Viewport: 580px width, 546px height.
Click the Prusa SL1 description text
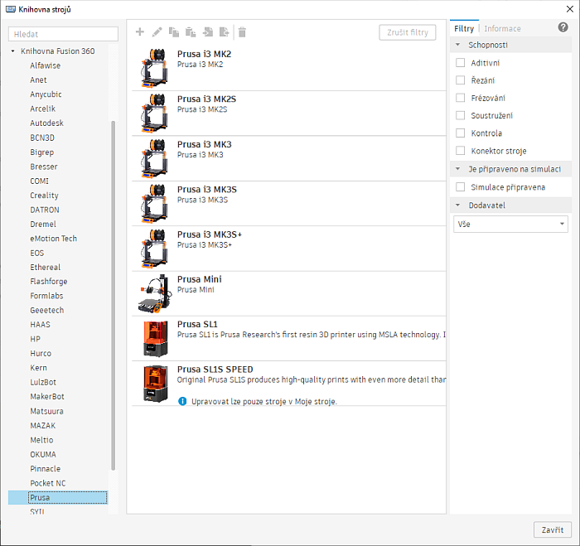coord(312,335)
